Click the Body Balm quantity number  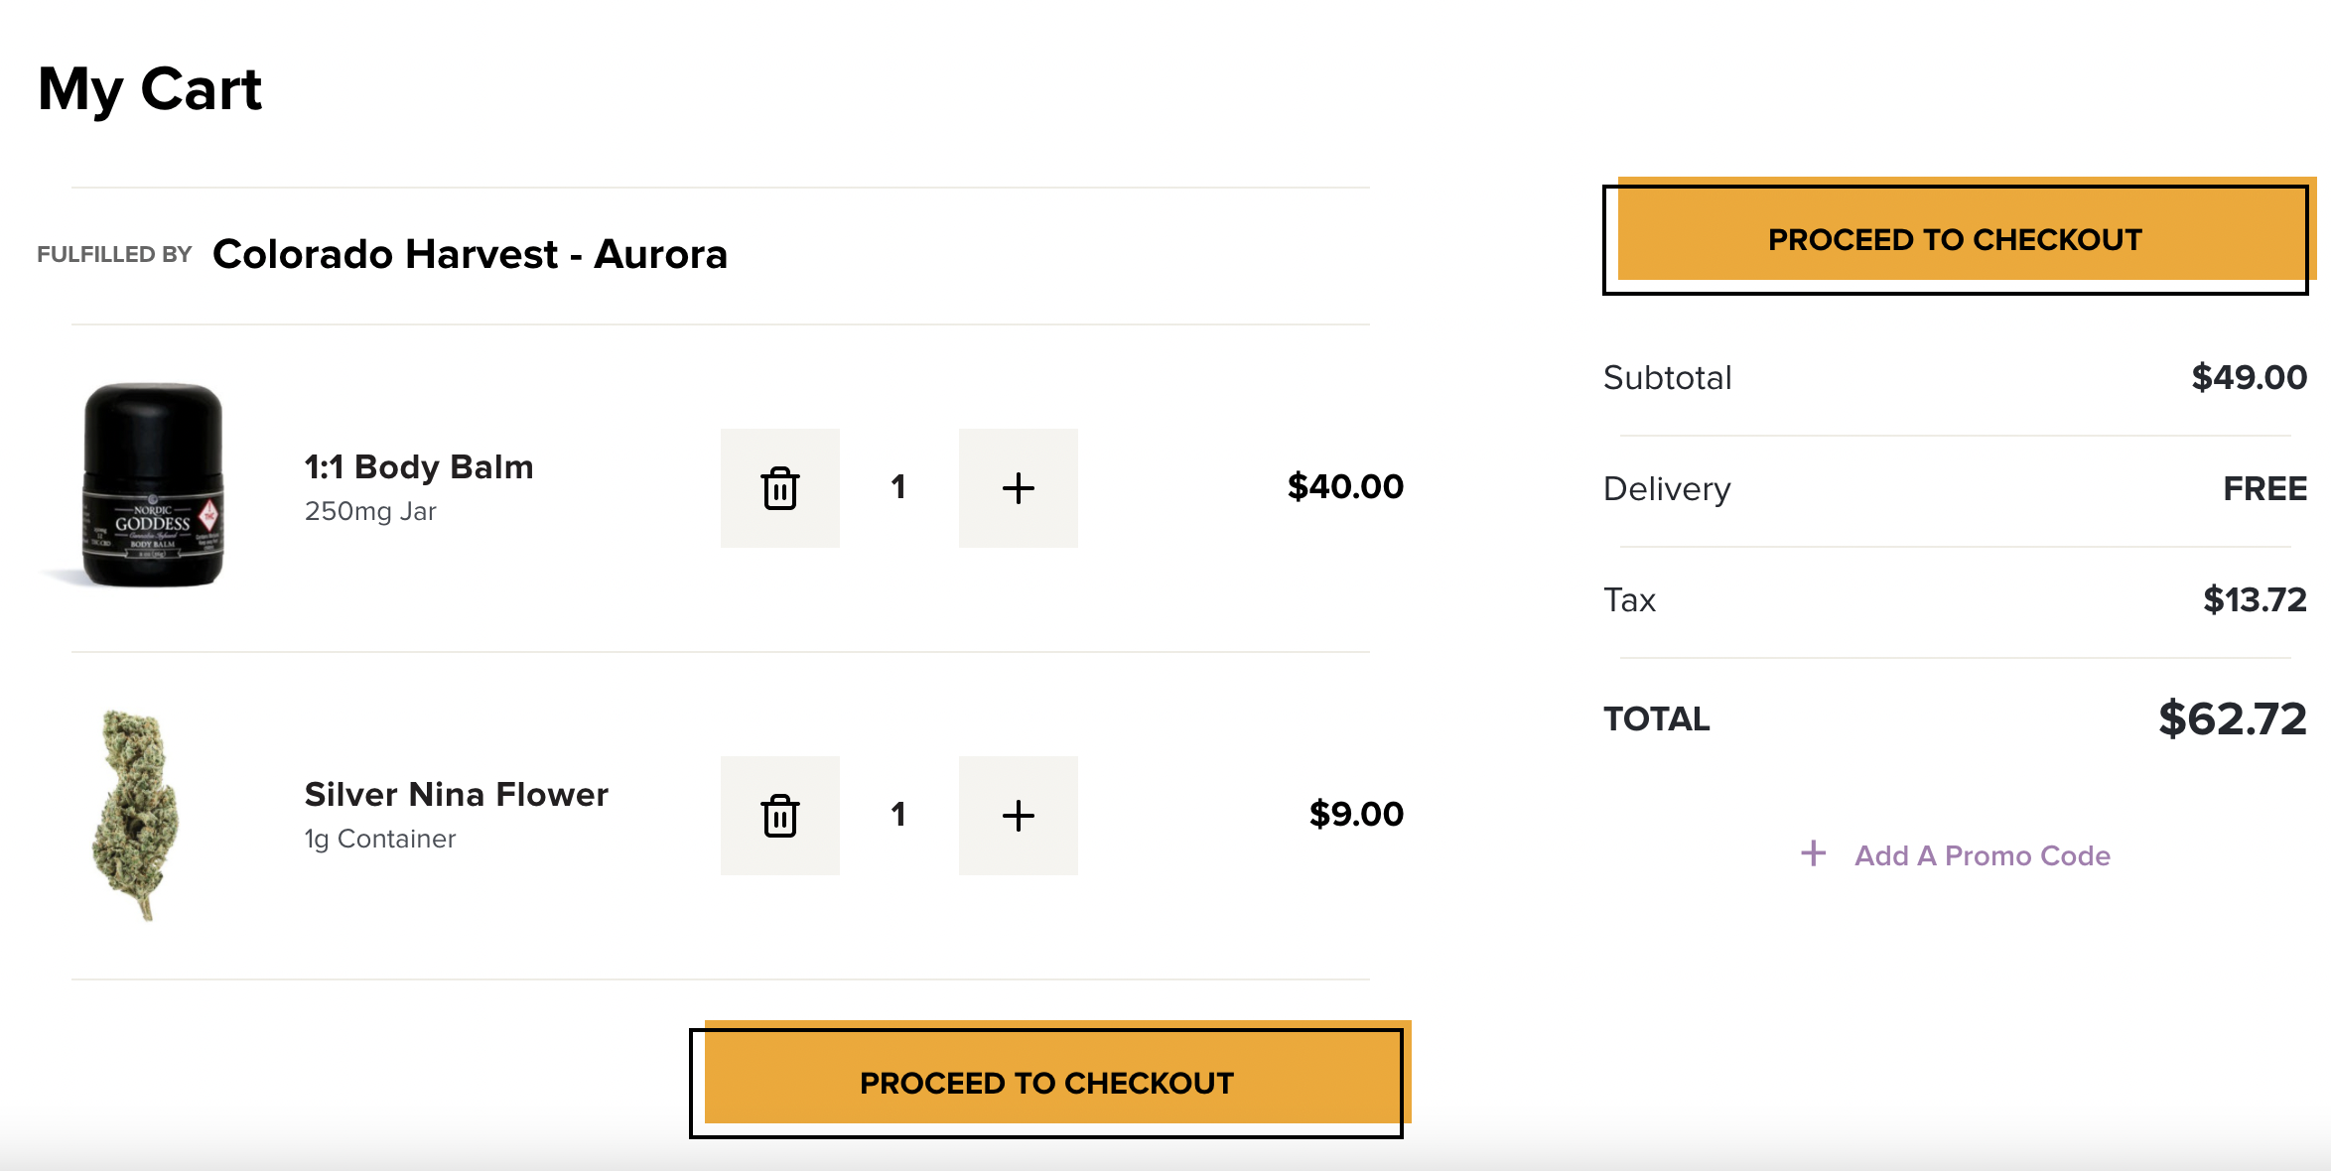pyautogui.click(x=898, y=487)
